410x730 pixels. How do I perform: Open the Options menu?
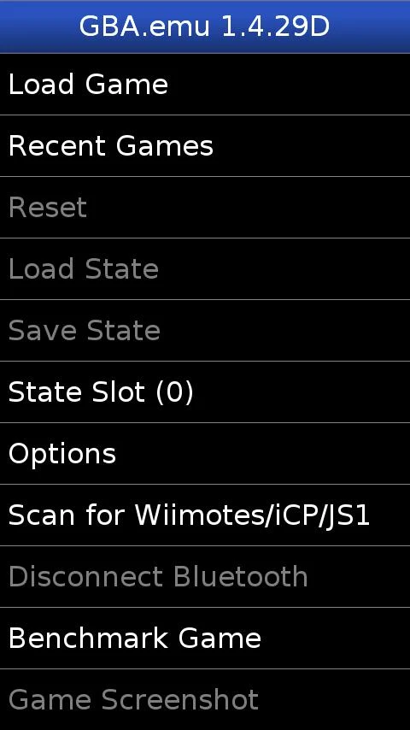click(205, 453)
